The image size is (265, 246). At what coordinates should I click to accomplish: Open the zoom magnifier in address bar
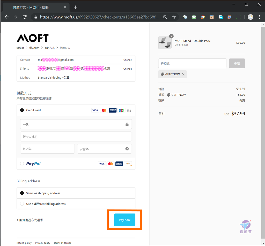pos(165,17)
